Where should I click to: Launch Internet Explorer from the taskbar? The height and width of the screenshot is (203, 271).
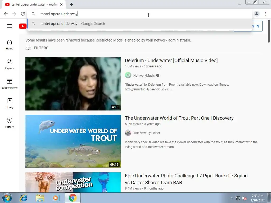pyautogui.click(x=24, y=198)
